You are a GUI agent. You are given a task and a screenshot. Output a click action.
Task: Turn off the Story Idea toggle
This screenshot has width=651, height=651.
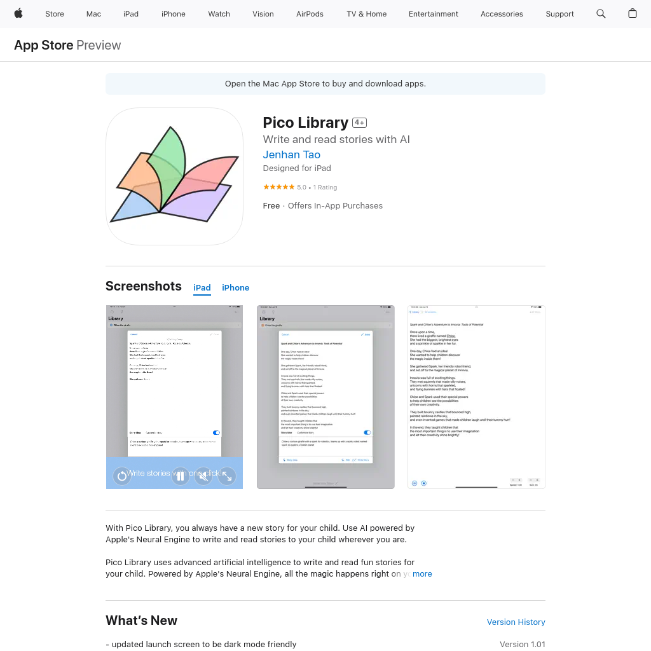[367, 432]
